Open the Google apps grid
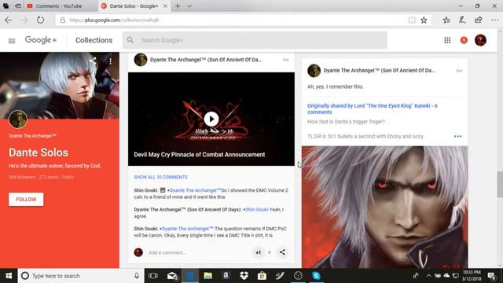The width and height of the screenshot is (503, 283). coord(447,40)
